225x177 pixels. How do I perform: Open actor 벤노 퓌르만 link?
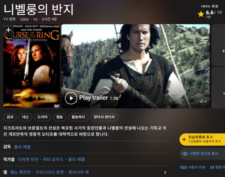[x=20, y=172]
